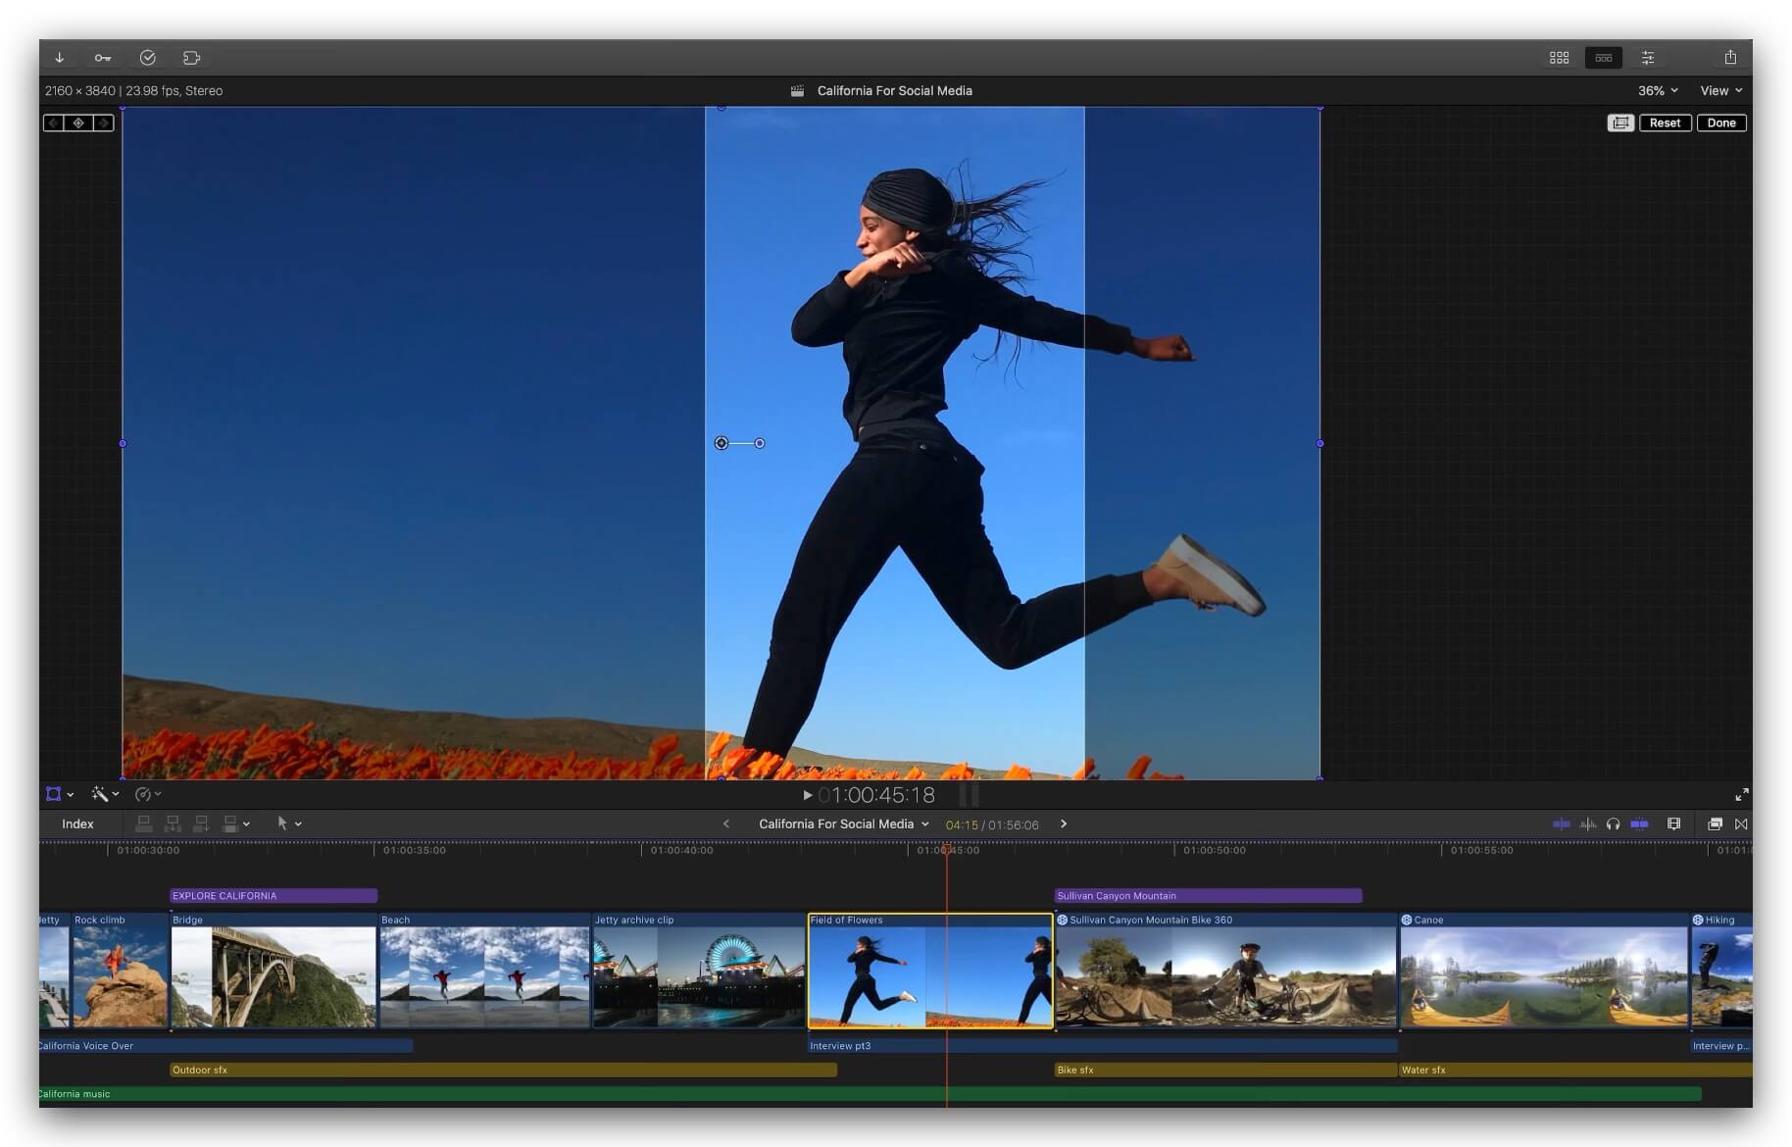This screenshot has height=1147, width=1792.
Task: Toggle the Timeline visibility button
Action: point(1604,58)
